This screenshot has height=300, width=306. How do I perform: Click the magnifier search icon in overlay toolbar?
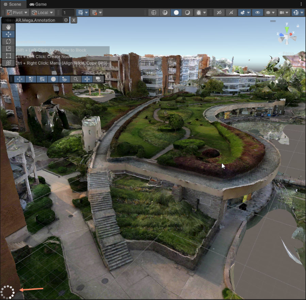pos(75,79)
